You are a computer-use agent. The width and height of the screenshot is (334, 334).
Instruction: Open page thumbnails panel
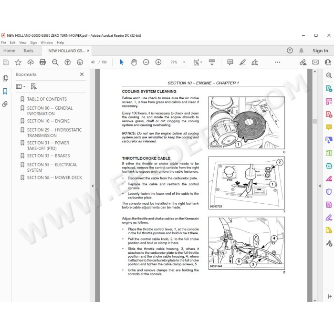click(x=5, y=78)
